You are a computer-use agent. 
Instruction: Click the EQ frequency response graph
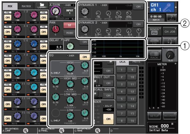pyautogui.click(x=118, y=48)
